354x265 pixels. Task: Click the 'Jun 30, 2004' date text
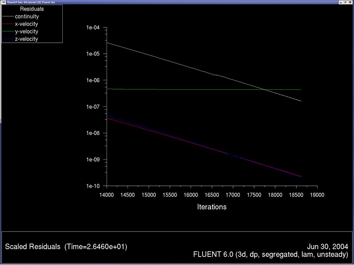pos(327,247)
